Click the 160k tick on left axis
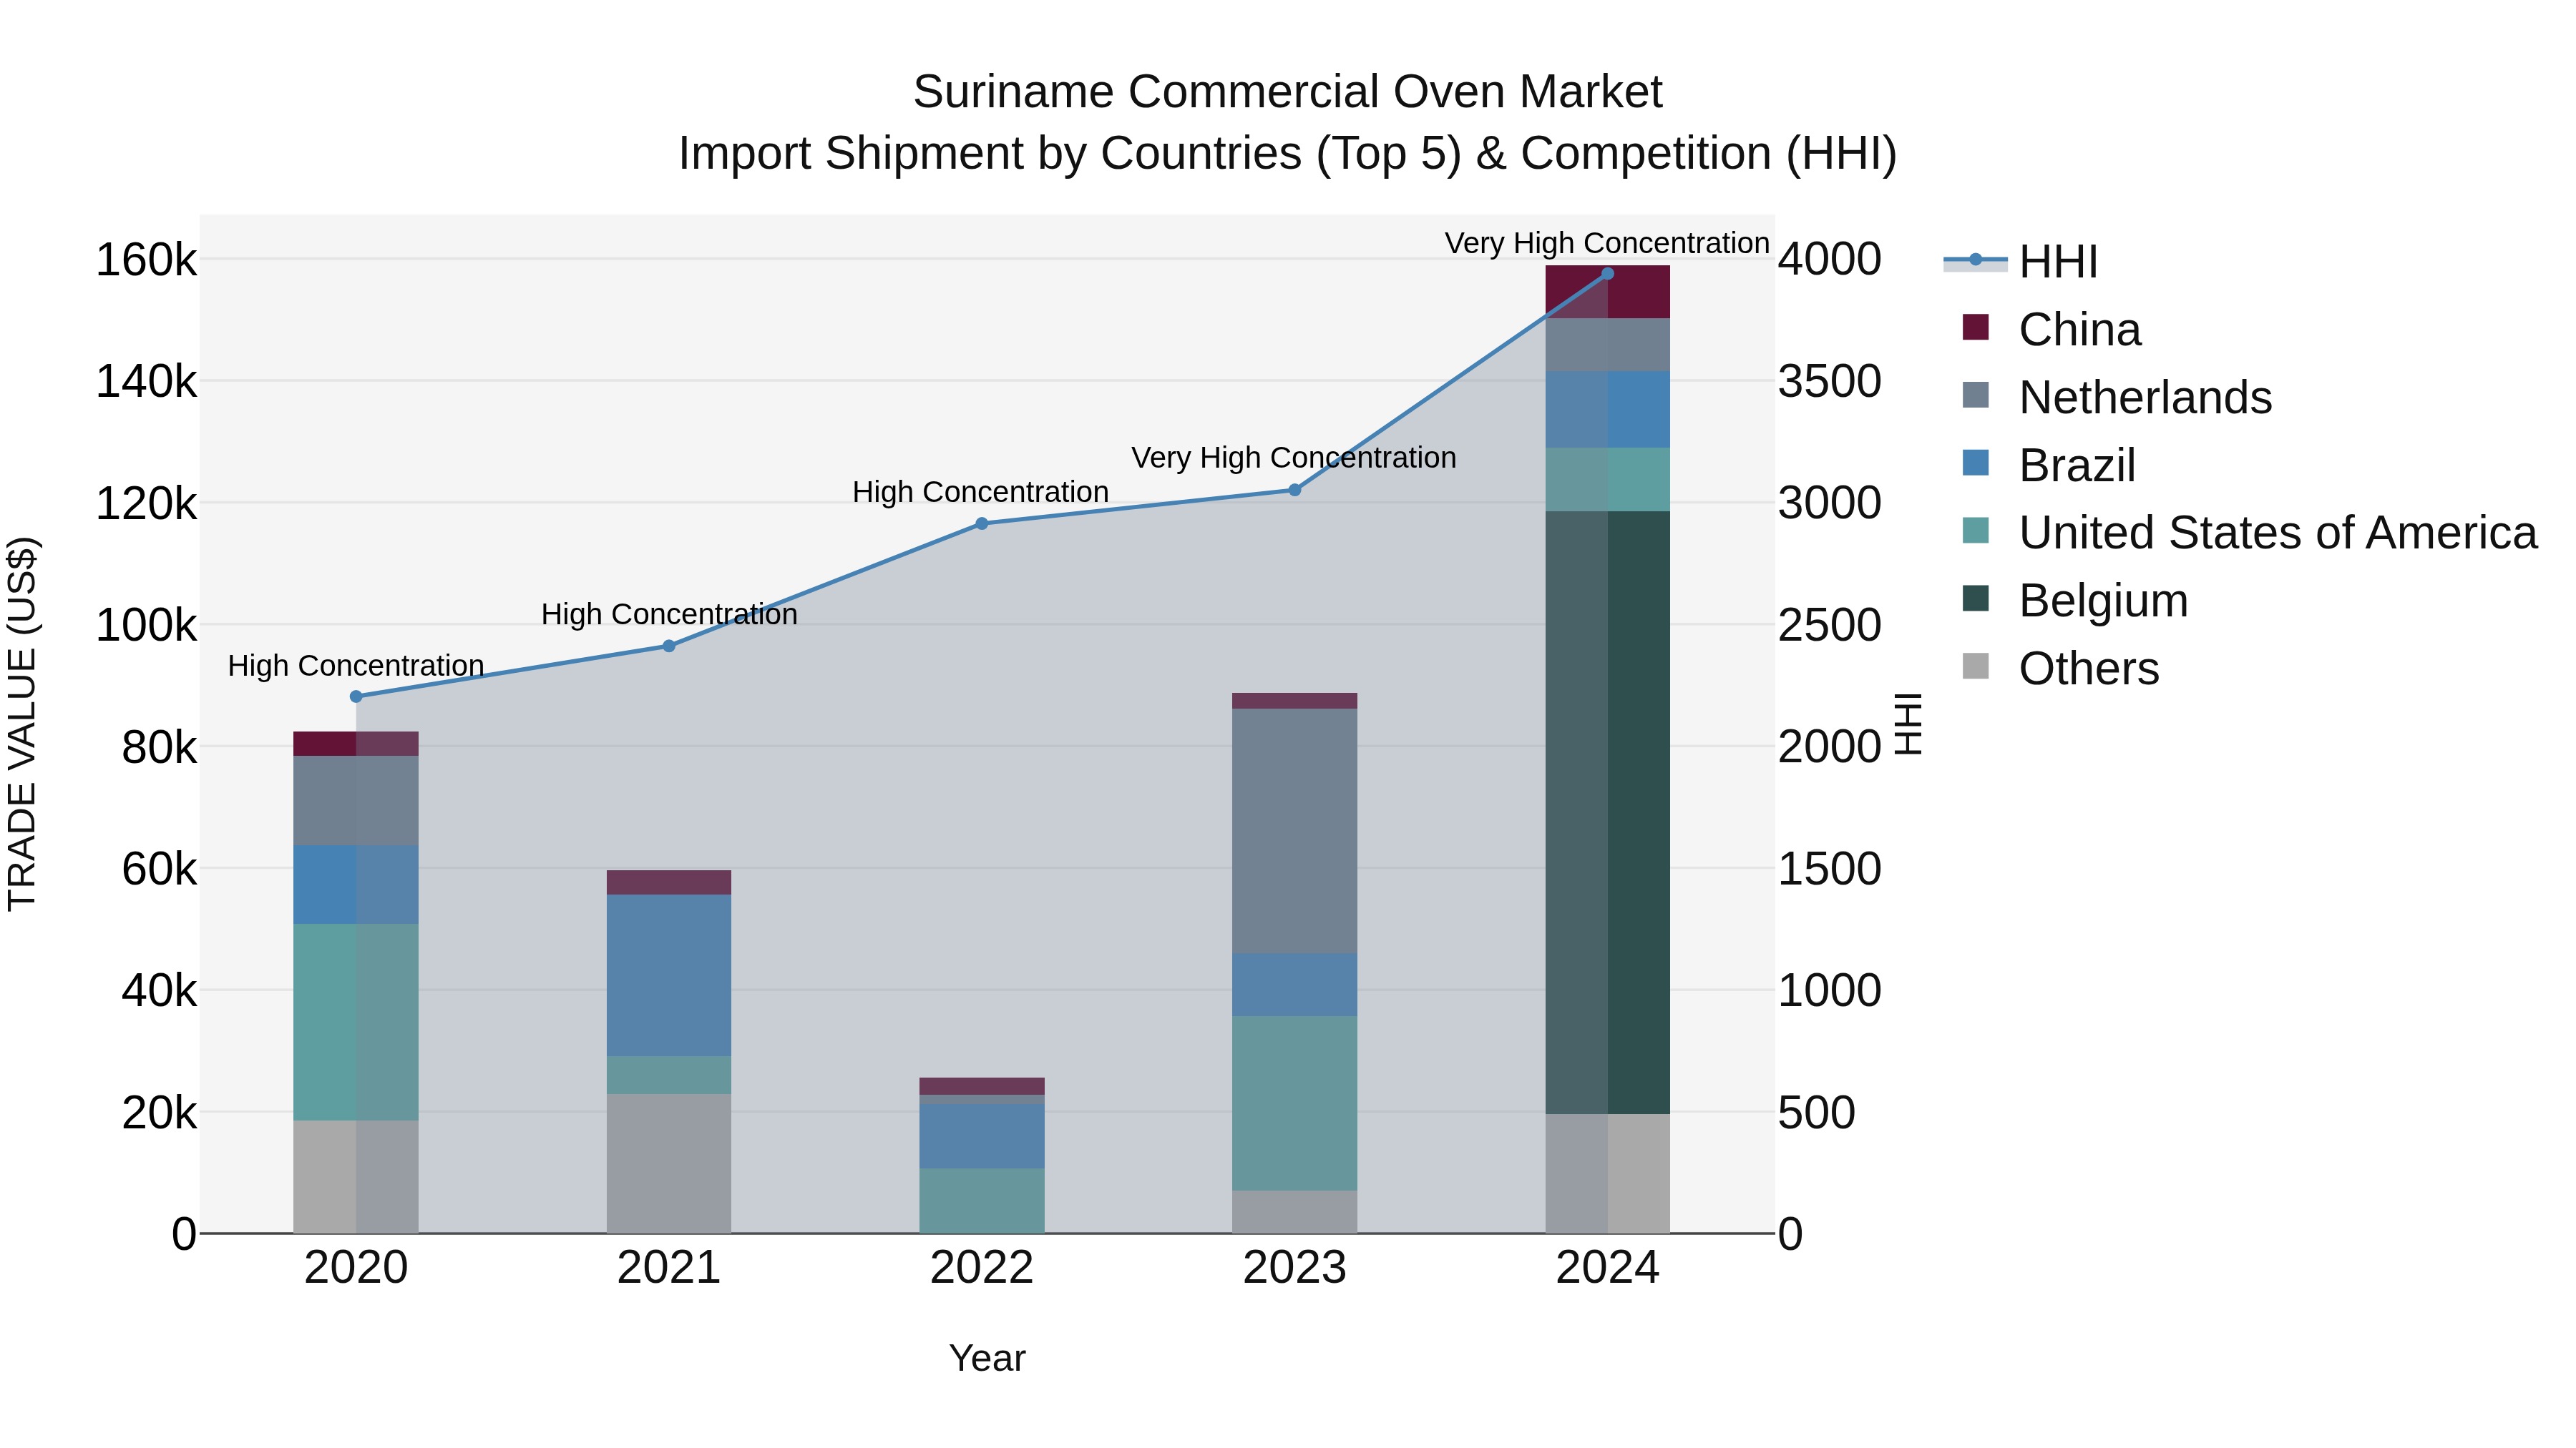Screen dimensions: 2576x1448 (x=146, y=260)
